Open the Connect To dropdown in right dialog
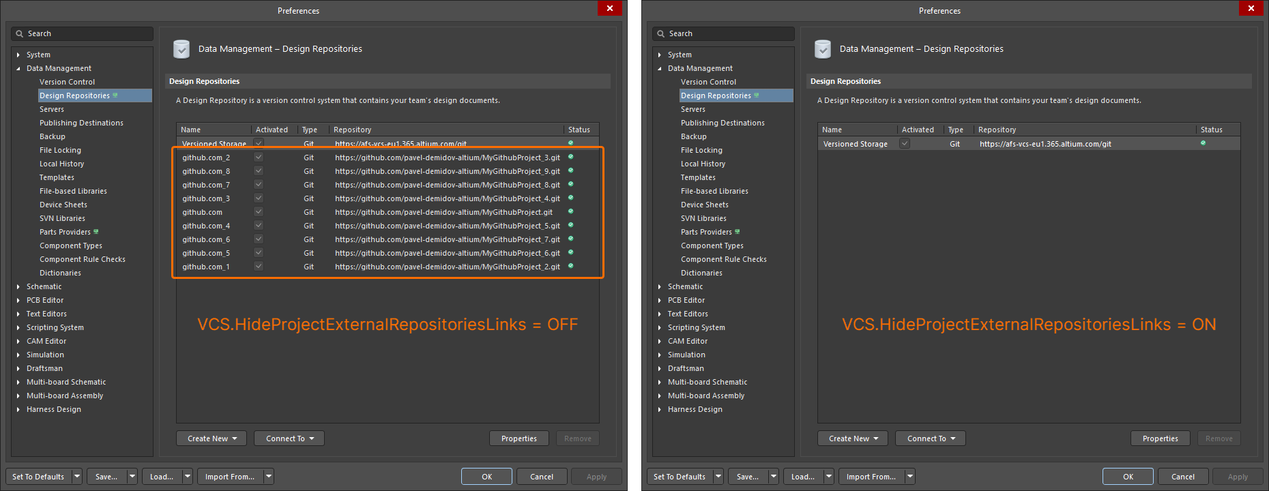1269x491 pixels. pos(931,438)
